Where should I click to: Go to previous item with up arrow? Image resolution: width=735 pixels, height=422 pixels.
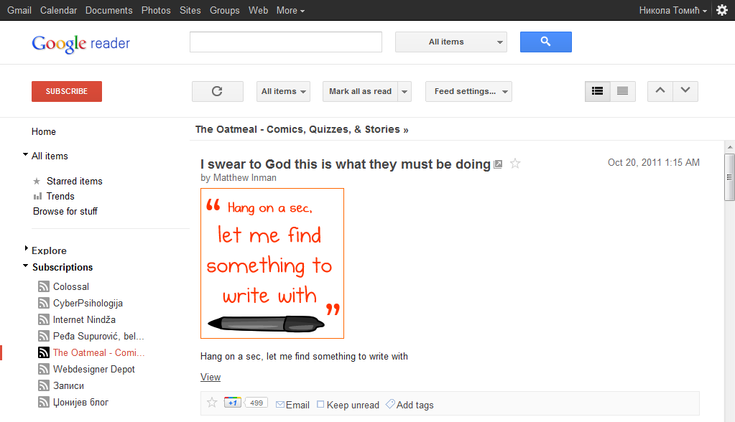pyautogui.click(x=660, y=90)
